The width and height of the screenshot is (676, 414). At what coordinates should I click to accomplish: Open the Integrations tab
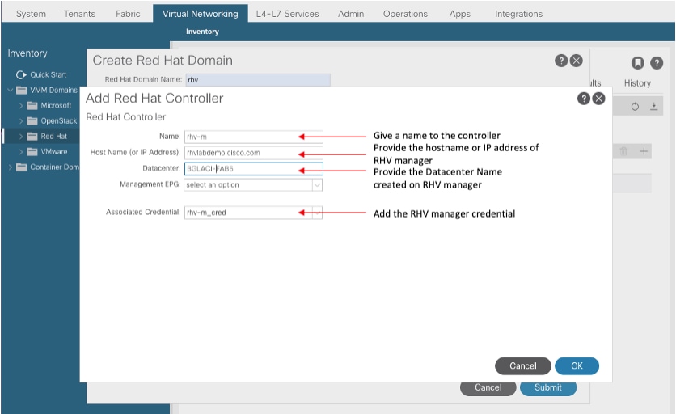coord(518,14)
